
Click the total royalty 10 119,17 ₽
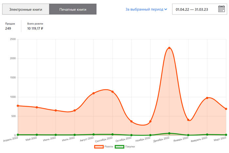click(35, 29)
